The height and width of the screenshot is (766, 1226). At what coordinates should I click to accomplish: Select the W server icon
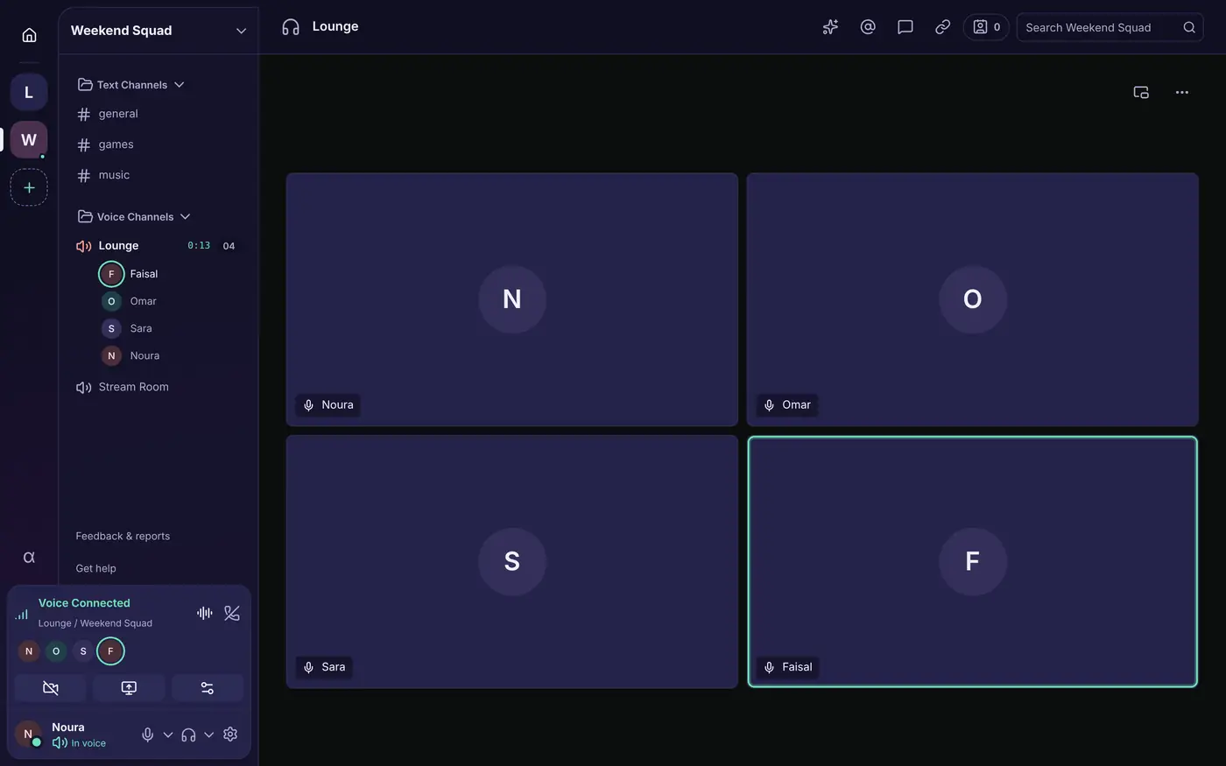click(29, 140)
